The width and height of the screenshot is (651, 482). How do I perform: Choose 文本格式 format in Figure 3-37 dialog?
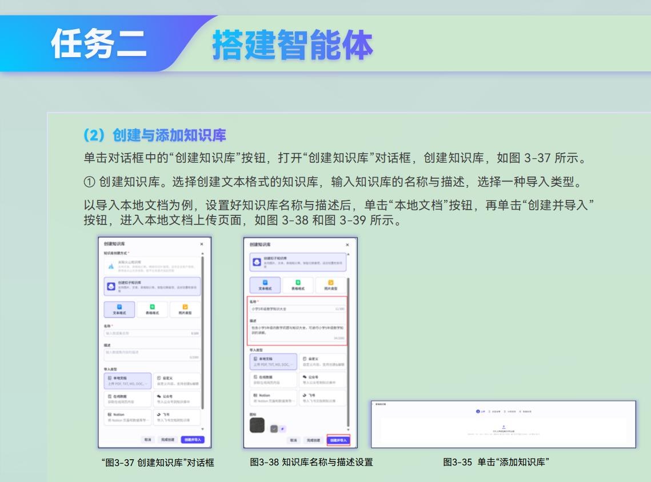(119, 310)
